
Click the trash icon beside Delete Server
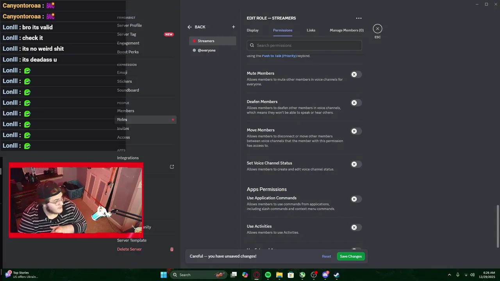tap(171, 249)
